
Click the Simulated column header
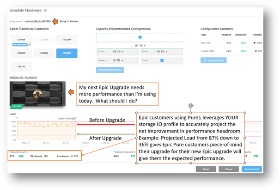point(241,35)
